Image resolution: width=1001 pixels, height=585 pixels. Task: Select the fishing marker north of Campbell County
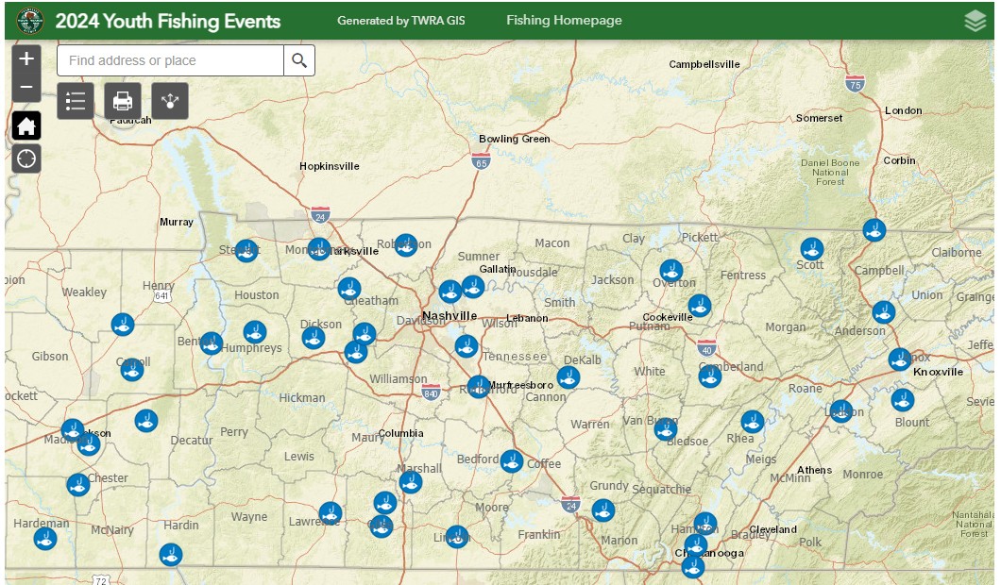pos(874,229)
